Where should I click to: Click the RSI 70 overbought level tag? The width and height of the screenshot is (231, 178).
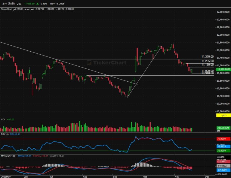pos(223,139)
